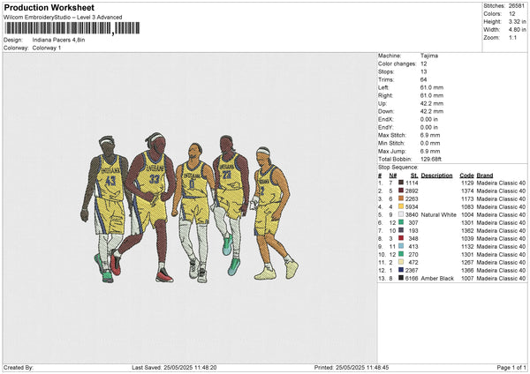This screenshot has width=530, height=374.
Task: Pick the light blue swatch beside 413
Action: (401, 246)
